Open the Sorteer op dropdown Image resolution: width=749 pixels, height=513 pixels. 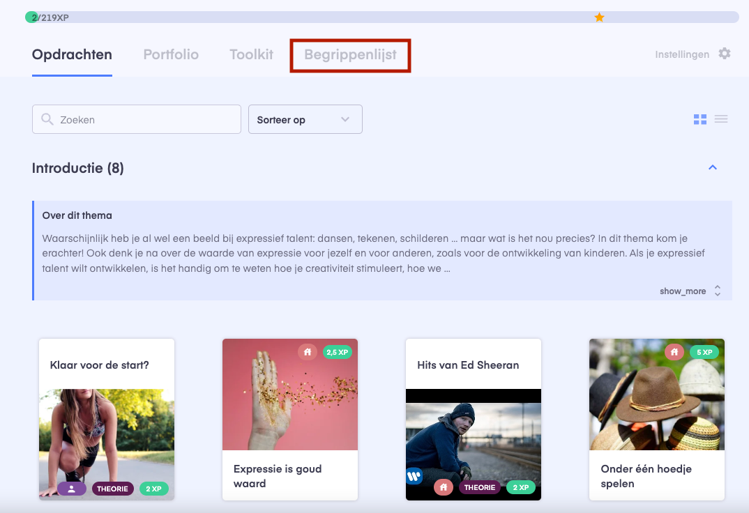click(x=305, y=119)
